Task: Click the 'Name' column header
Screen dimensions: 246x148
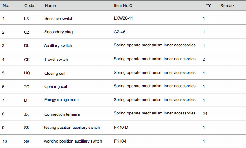Action: (50, 5)
